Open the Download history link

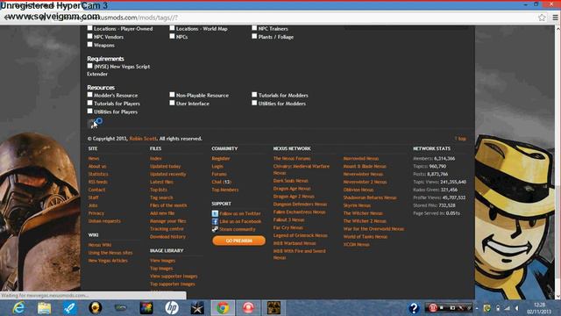(167, 237)
